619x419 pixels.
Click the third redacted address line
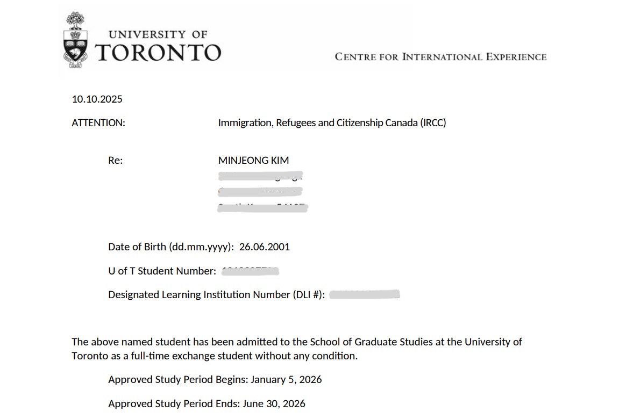262,207
